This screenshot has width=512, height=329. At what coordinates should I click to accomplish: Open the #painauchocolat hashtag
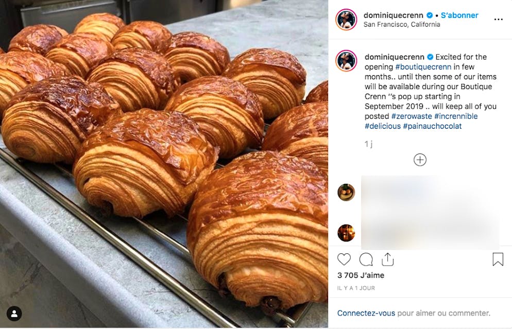[432, 126]
